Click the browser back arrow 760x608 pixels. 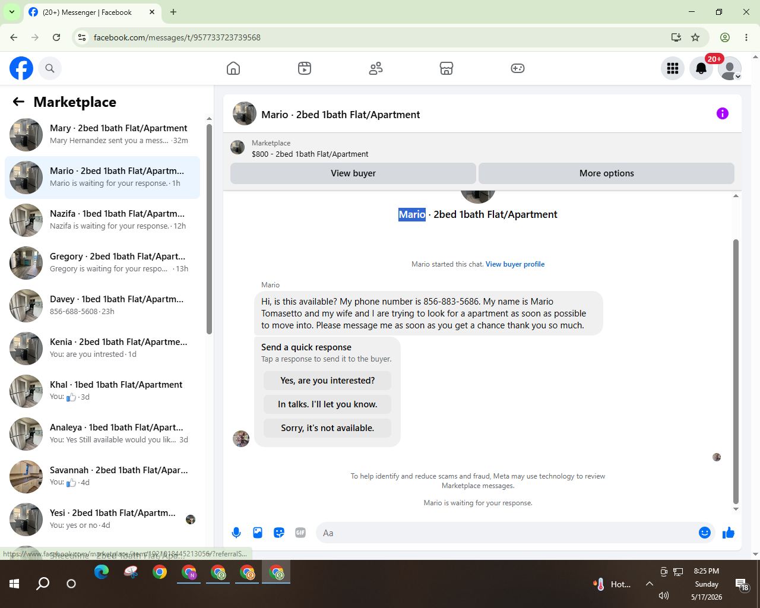coord(14,37)
